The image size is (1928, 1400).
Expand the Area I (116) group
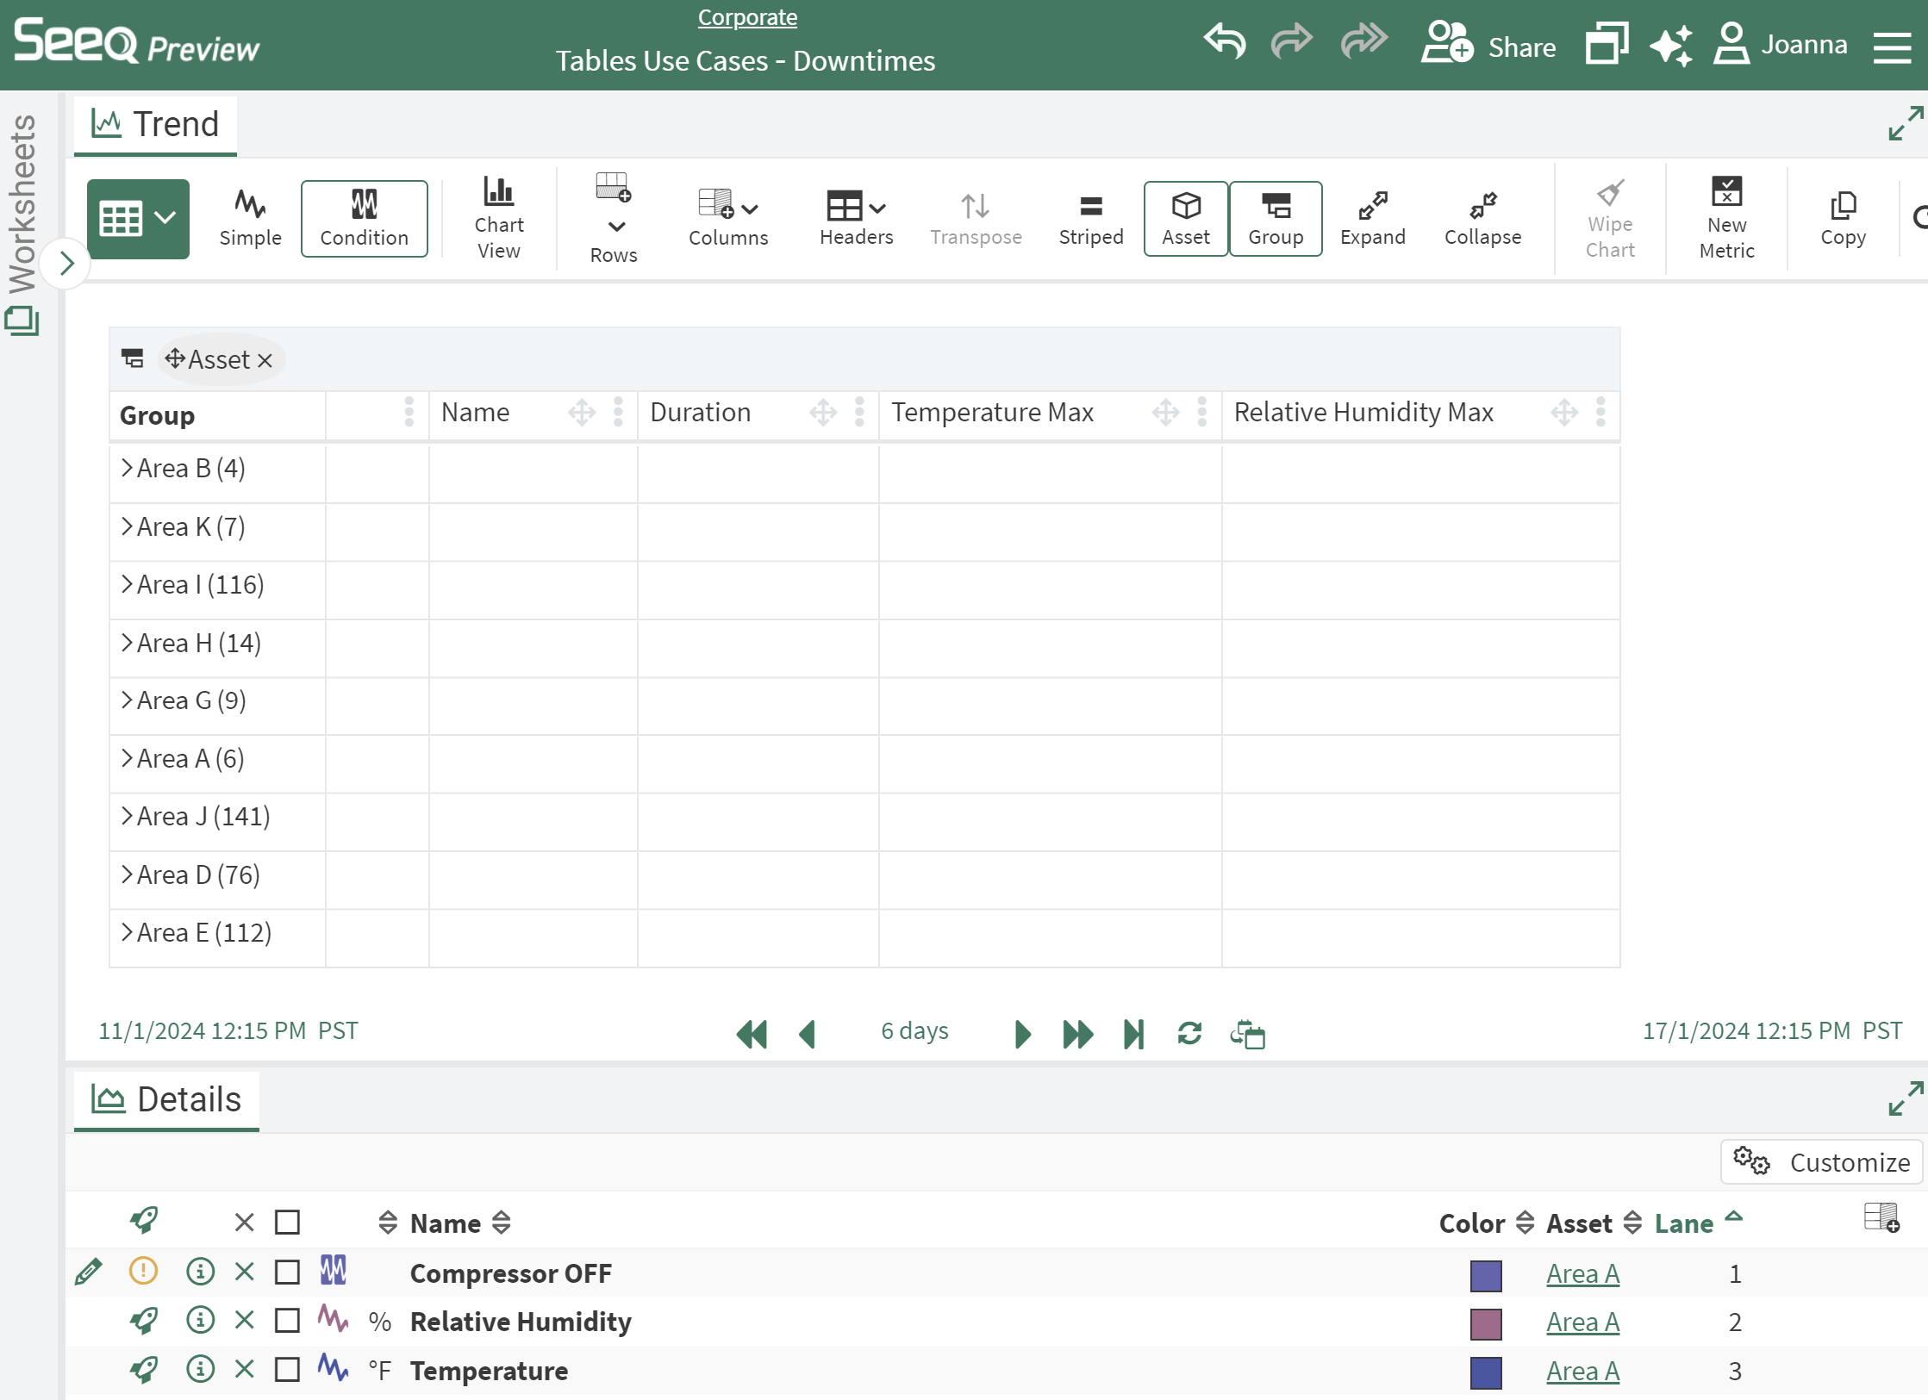pos(127,584)
